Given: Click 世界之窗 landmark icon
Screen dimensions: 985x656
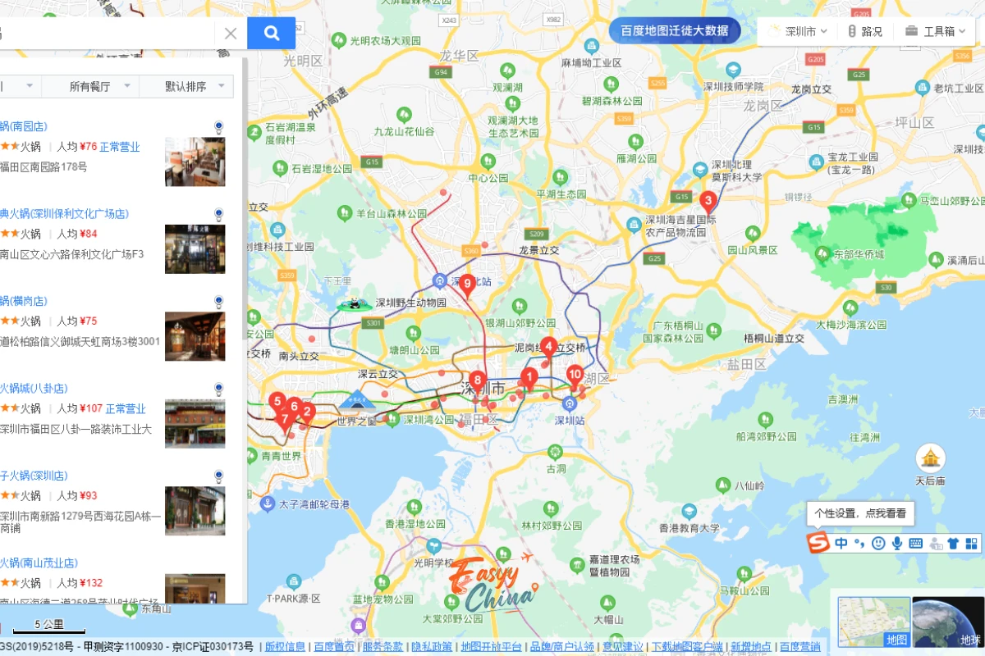Looking at the screenshot, I should pos(356,401).
